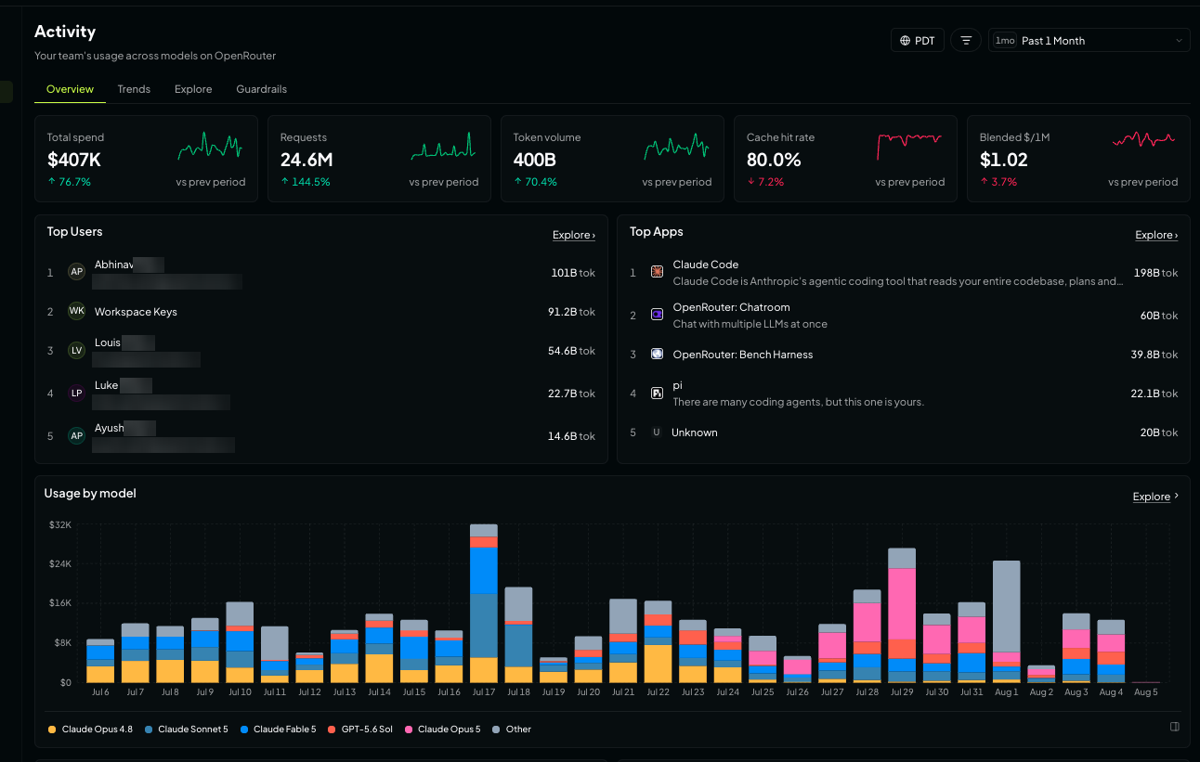The image size is (1200, 762).
Task: Select the Overview tab
Action: tap(70, 89)
